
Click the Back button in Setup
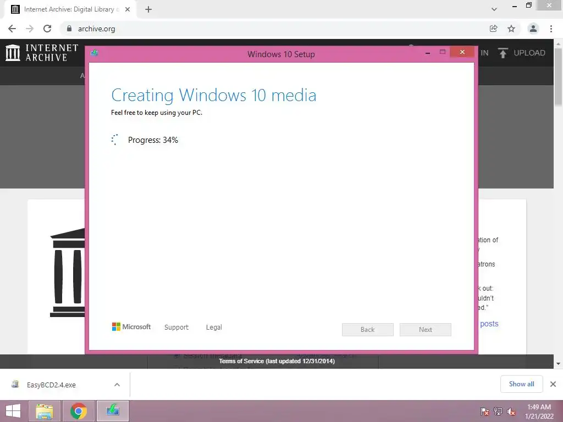pyautogui.click(x=368, y=330)
